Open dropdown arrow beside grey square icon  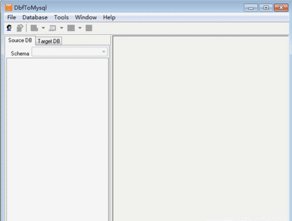(80, 28)
